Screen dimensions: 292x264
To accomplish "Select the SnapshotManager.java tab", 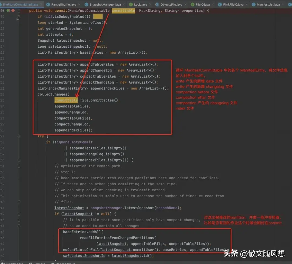I will point(105,5).
